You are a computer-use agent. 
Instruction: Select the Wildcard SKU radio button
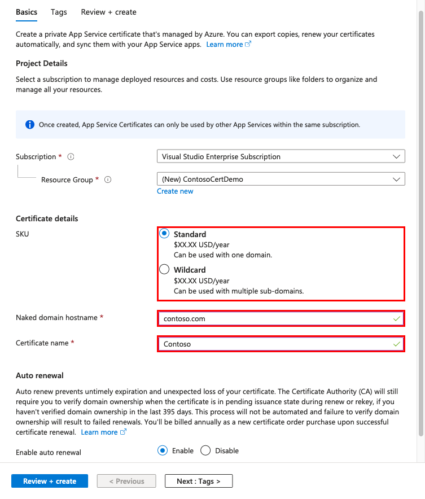pyautogui.click(x=164, y=269)
